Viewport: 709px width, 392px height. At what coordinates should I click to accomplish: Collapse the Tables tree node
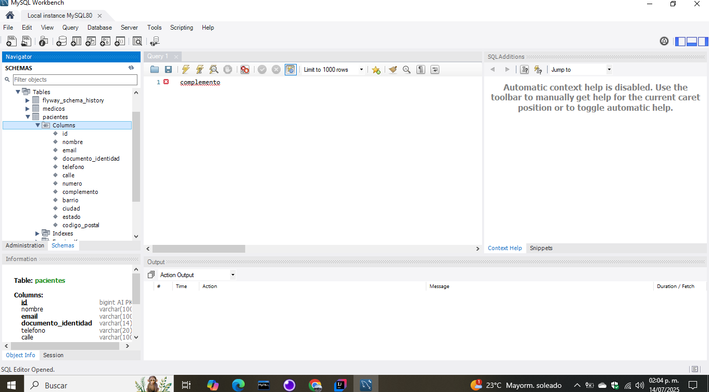pyautogui.click(x=18, y=92)
